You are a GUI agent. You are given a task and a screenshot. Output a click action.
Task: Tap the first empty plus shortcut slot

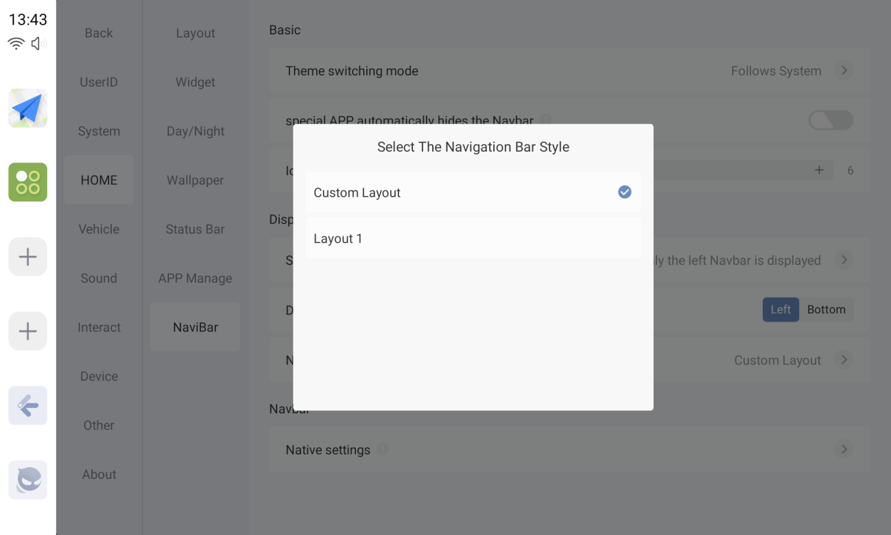(28, 257)
